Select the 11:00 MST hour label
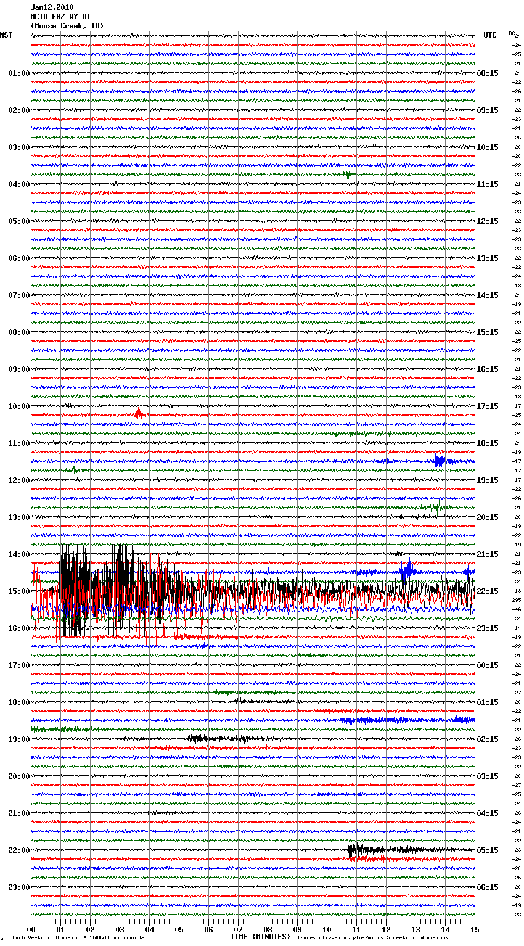The height and width of the screenshot is (946, 524). (19, 443)
